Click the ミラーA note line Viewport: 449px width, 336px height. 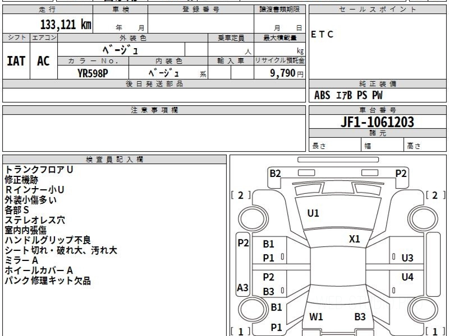pyautogui.click(x=21, y=260)
